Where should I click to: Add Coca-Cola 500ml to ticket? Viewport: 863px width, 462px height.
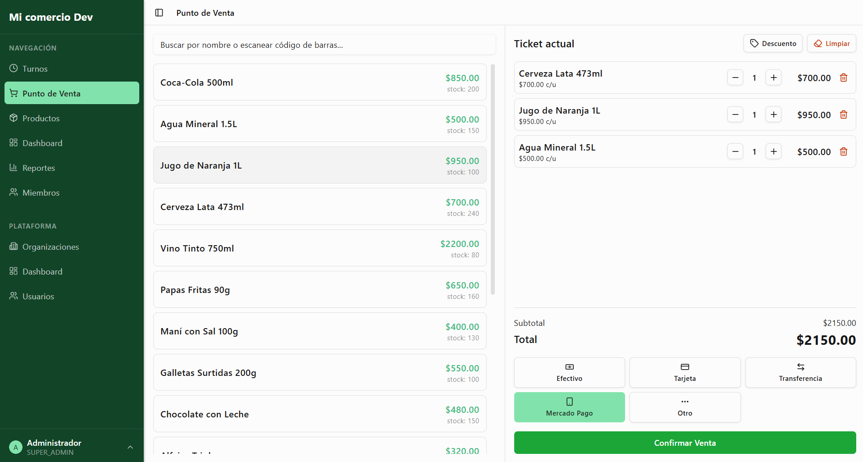(320, 82)
